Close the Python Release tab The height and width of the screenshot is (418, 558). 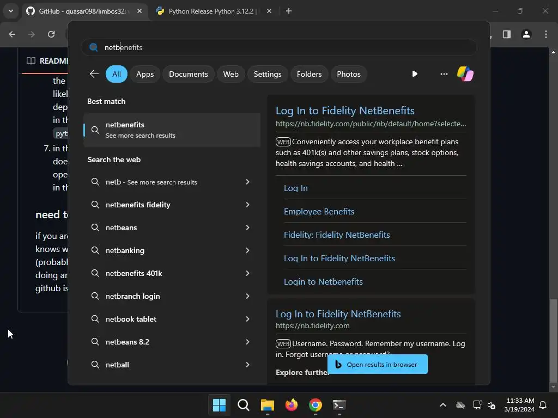click(269, 11)
